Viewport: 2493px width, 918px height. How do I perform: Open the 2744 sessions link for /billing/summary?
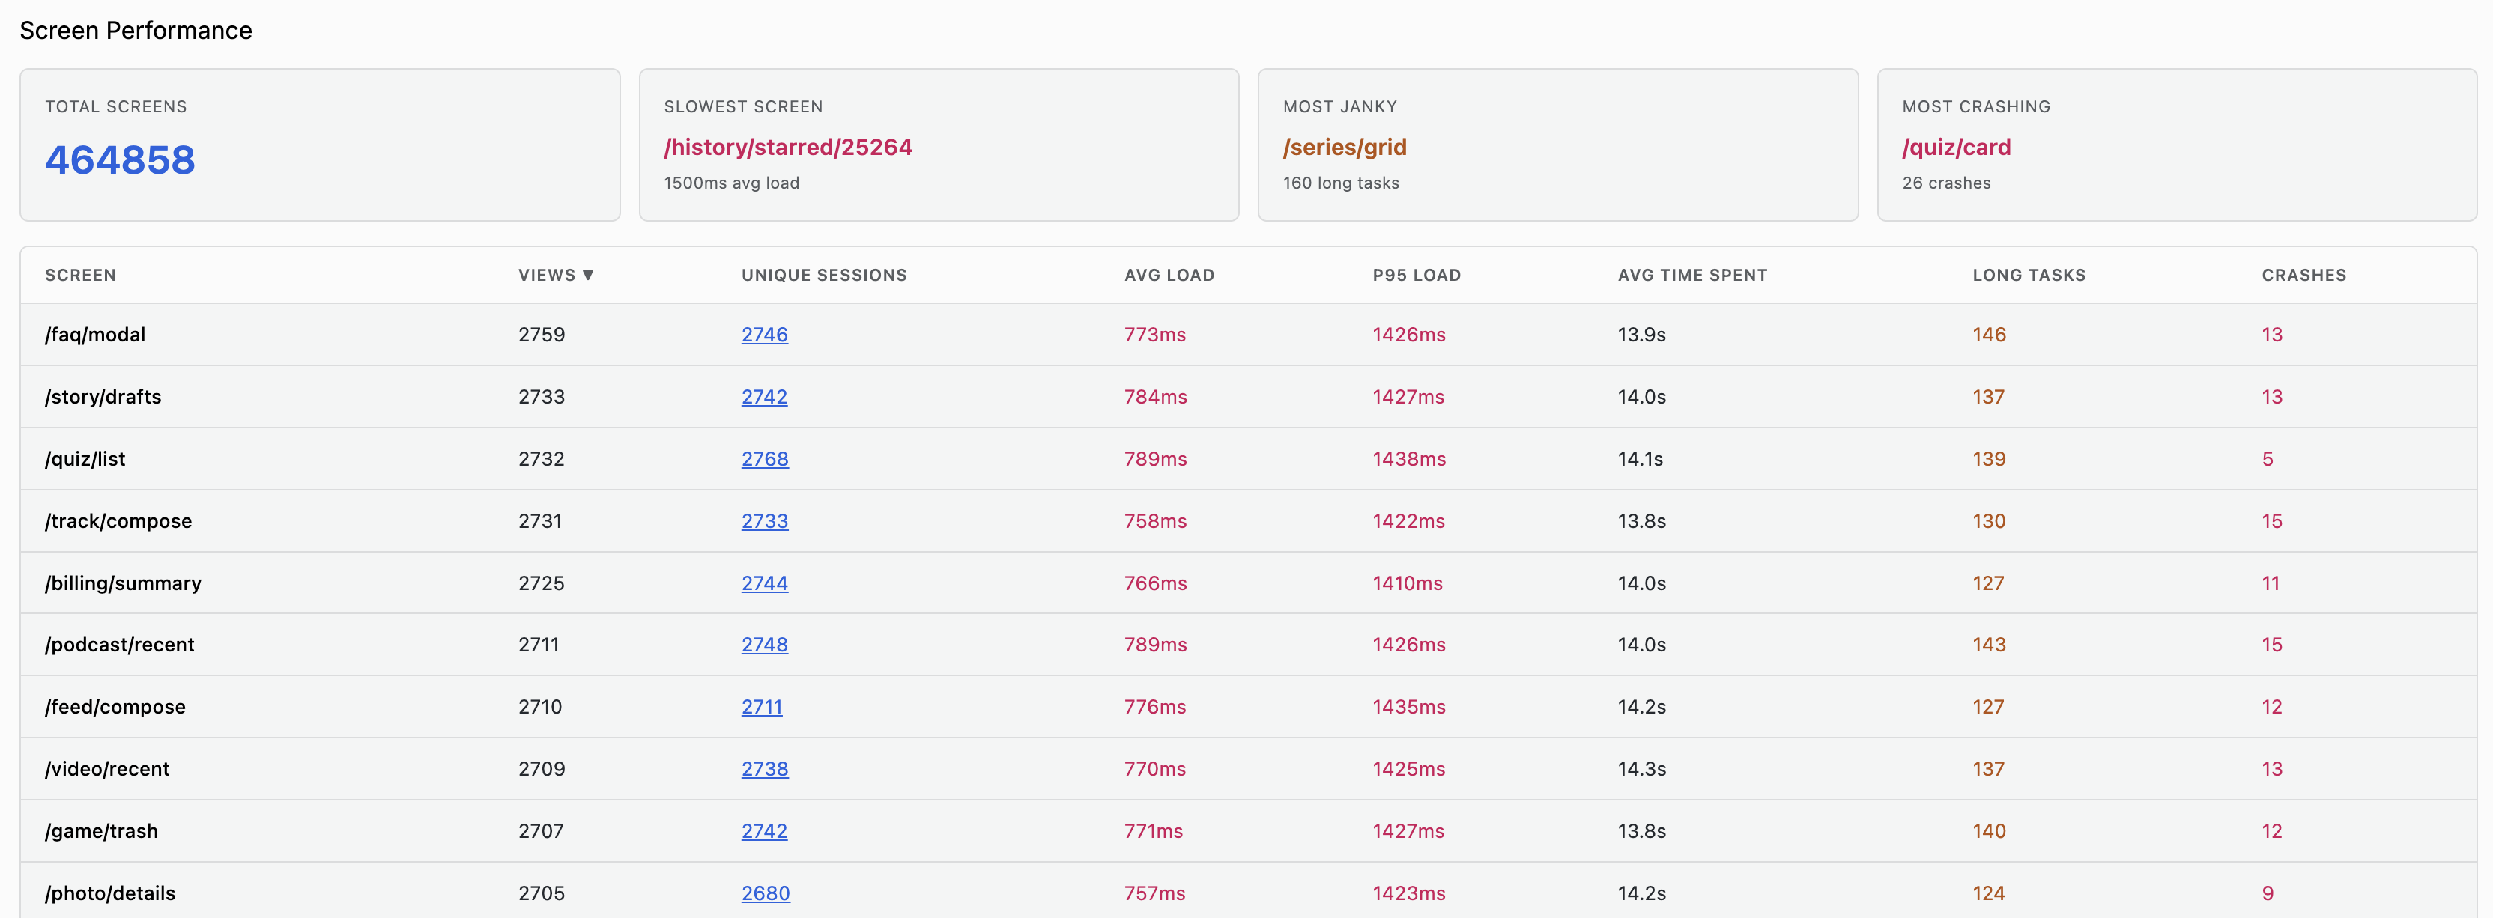coord(765,583)
